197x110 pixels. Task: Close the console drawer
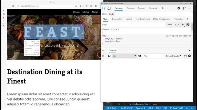click(x=189, y=50)
